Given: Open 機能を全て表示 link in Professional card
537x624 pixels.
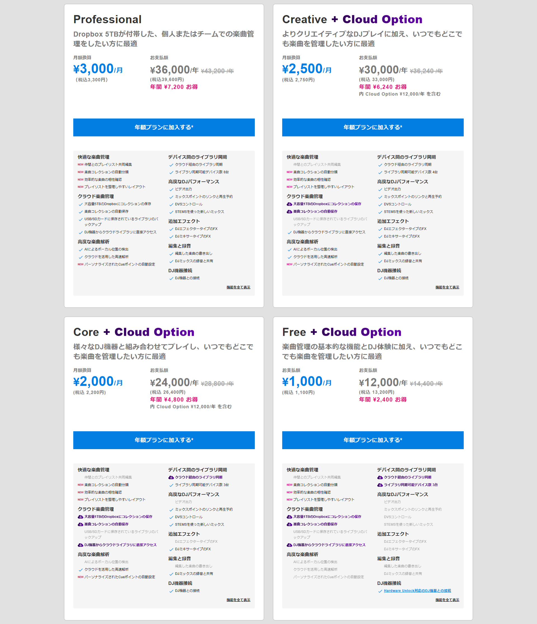Looking at the screenshot, I should [x=238, y=287].
